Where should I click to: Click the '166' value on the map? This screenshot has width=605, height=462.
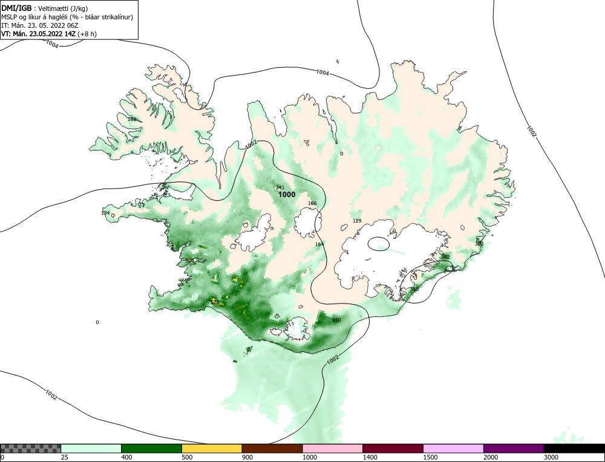point(312,203)
